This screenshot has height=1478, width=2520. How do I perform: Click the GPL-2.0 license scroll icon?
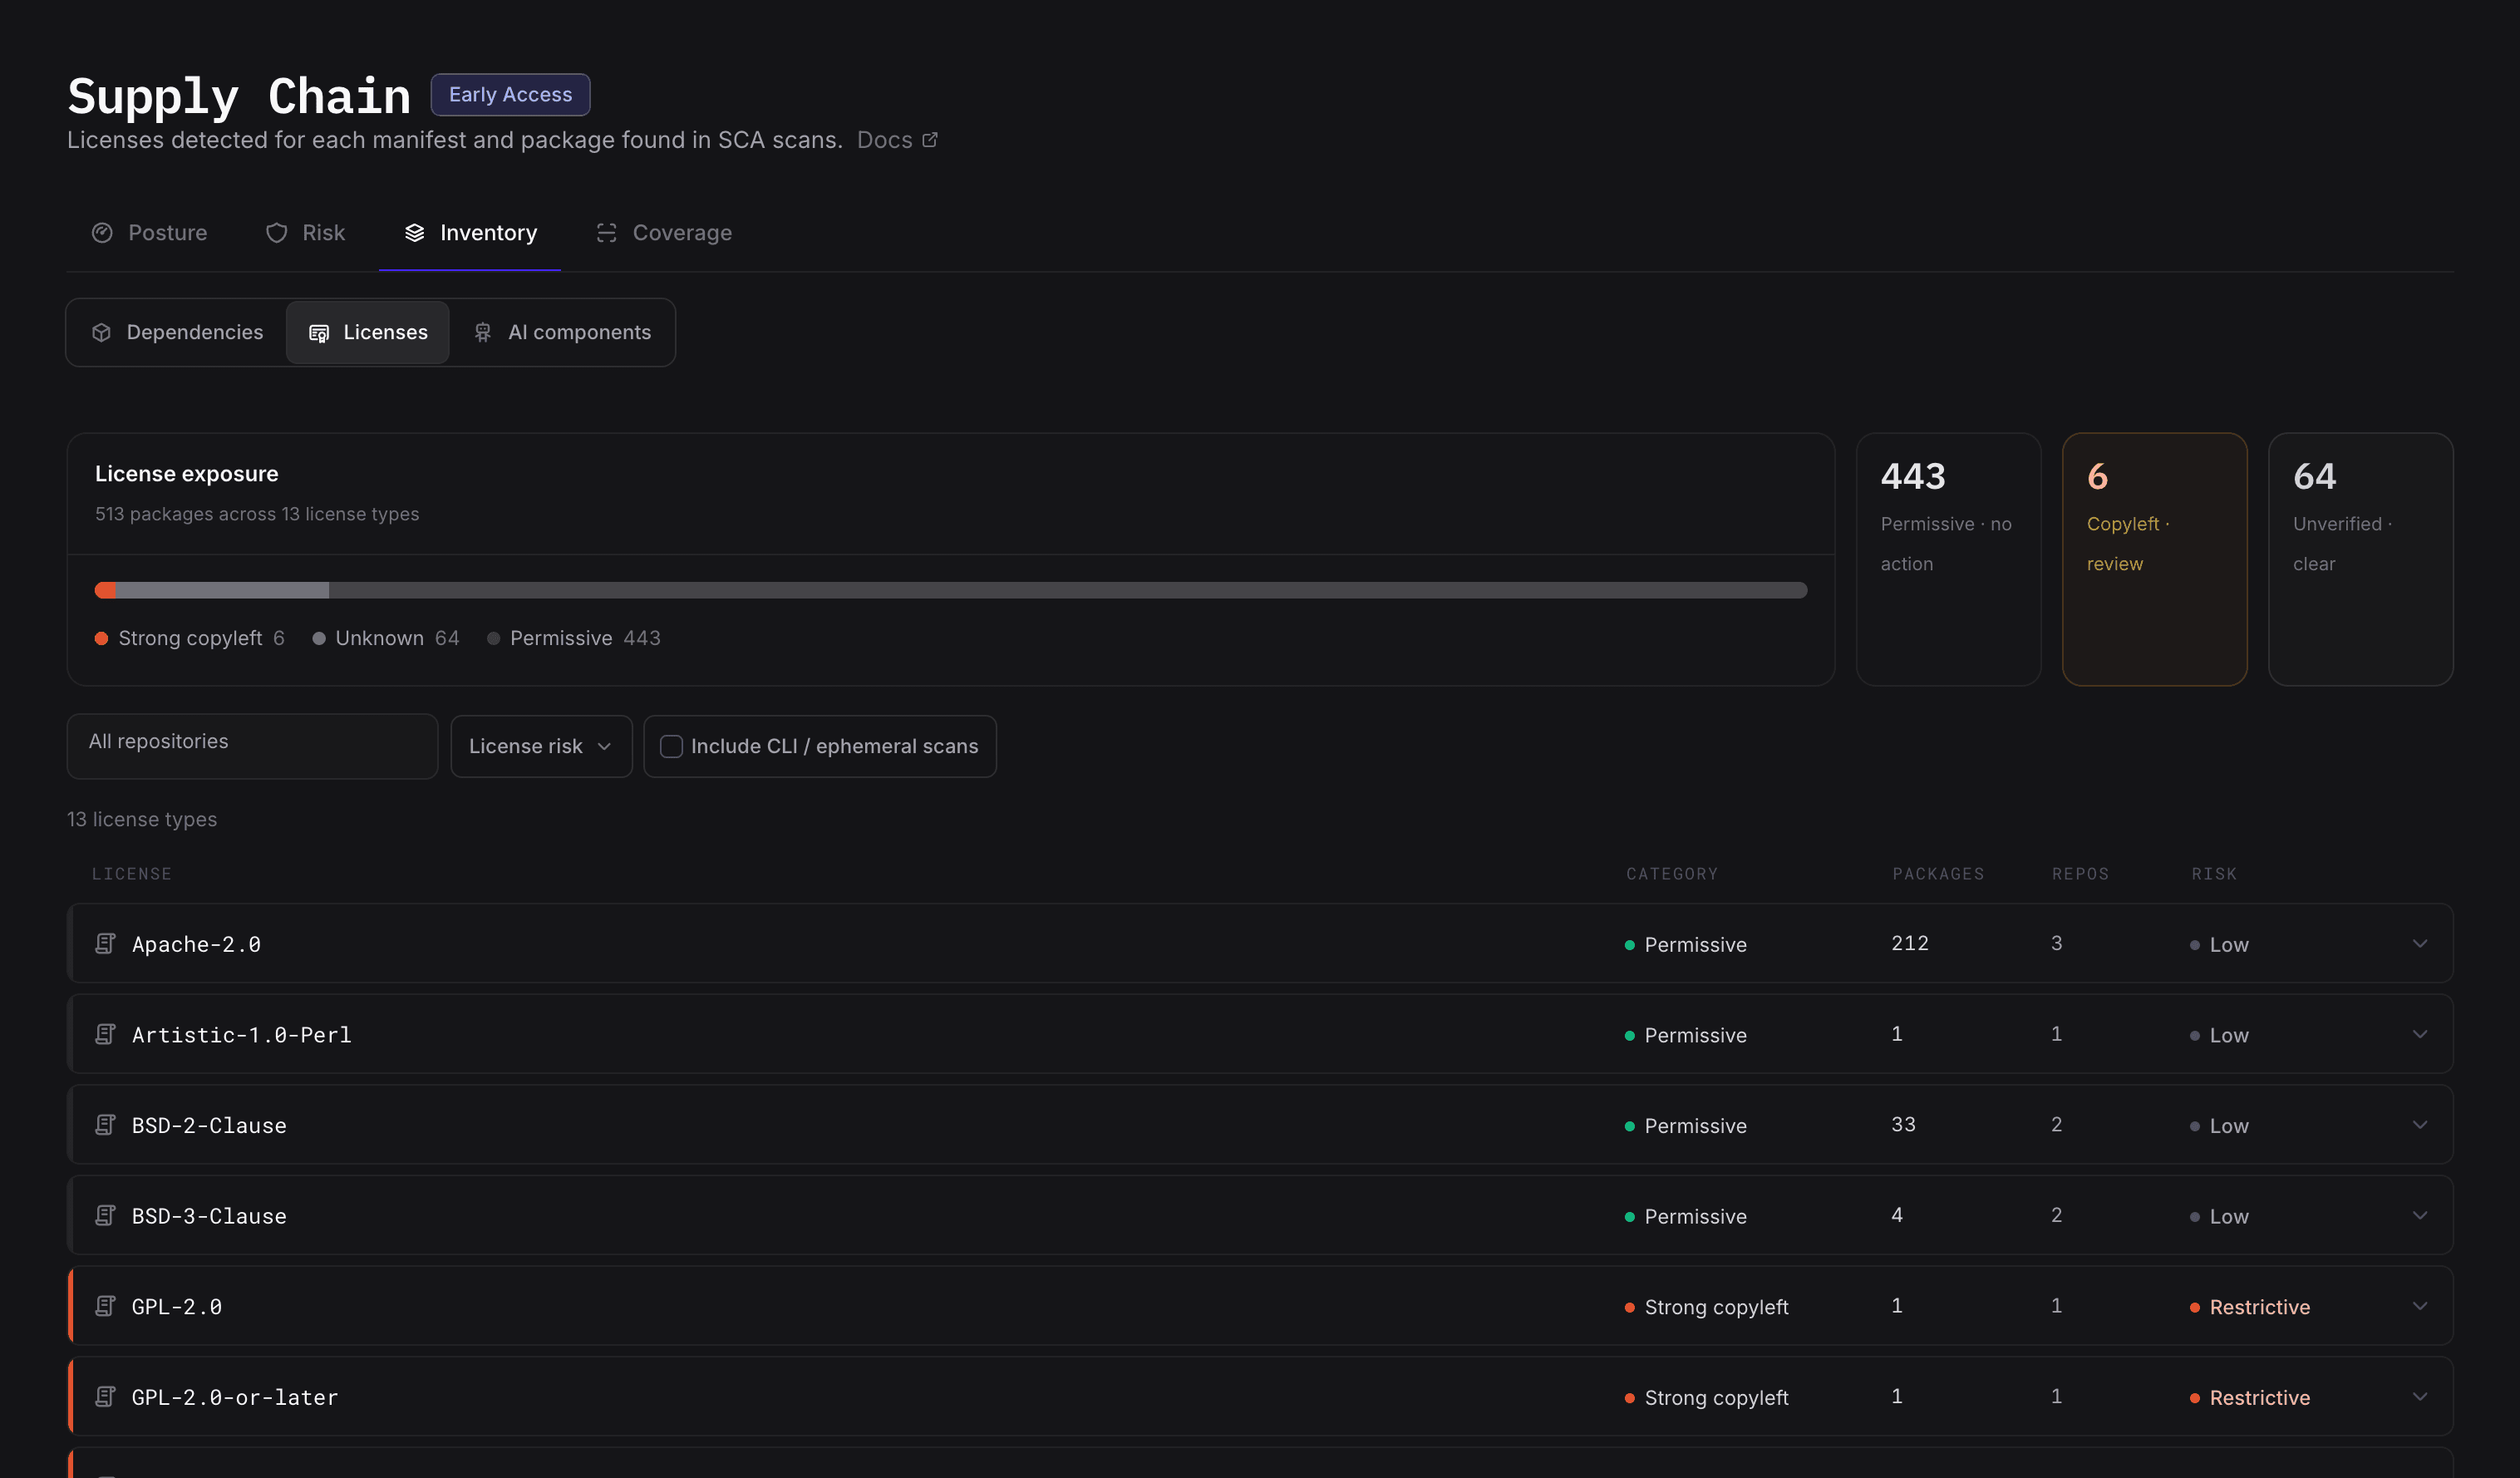click(105, 1306)
